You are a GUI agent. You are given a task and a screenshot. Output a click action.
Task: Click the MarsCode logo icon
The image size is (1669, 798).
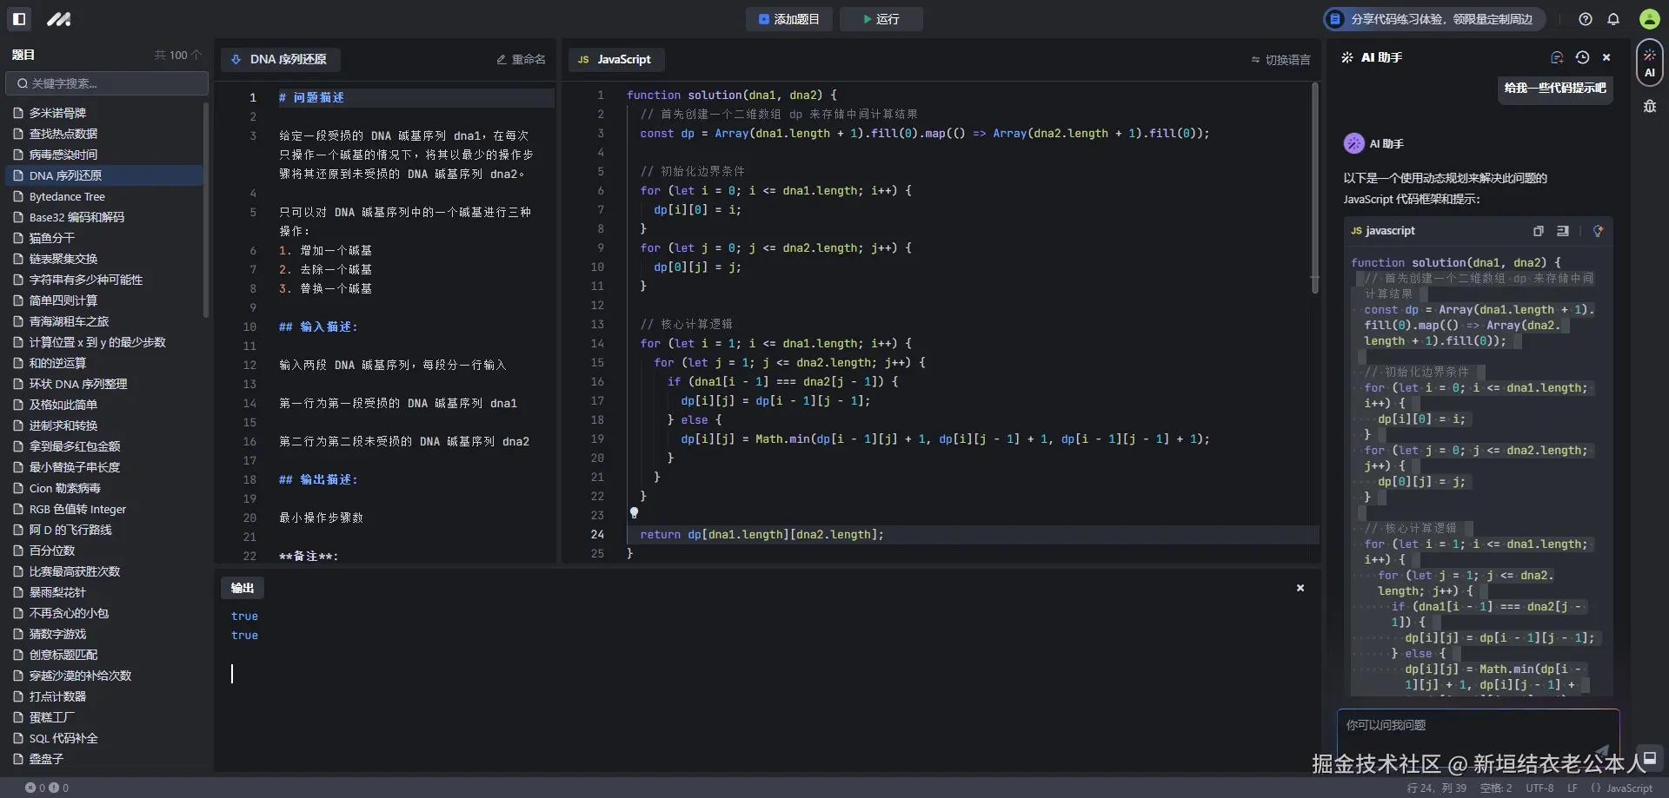[58, 18]
